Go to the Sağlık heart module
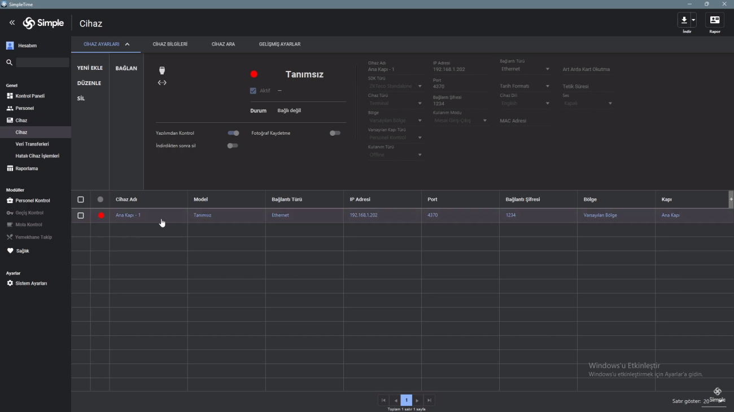 21,251
